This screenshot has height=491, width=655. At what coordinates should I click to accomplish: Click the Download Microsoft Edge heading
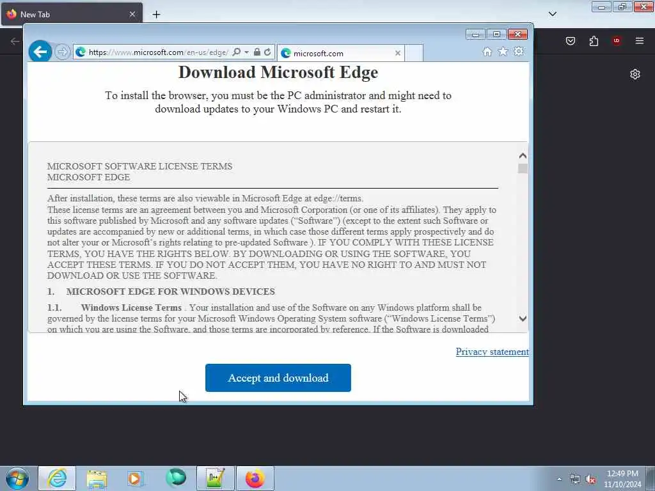click(278, 72)
